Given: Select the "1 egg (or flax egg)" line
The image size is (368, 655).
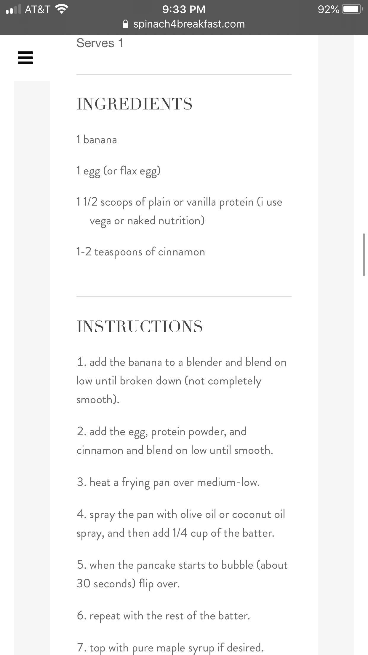Looking at the screenshot, I should tap(119, 171).
